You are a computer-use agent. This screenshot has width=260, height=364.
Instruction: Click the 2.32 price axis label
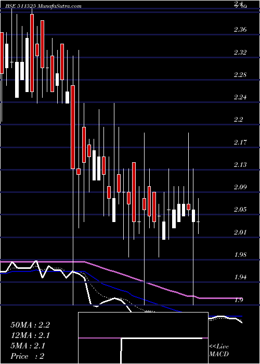click(240, 53)
